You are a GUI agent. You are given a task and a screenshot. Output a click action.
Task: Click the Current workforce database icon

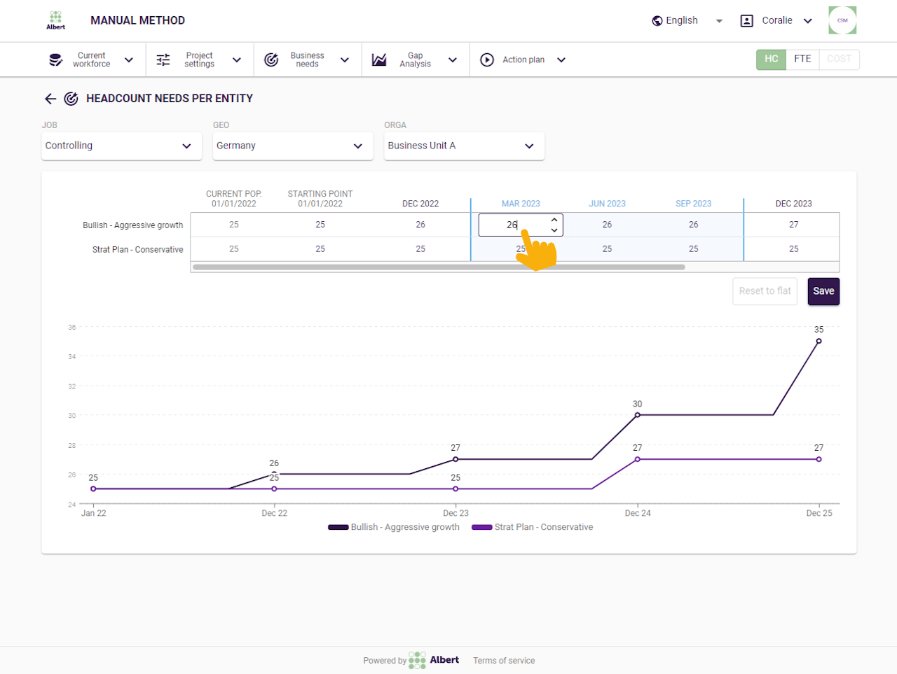pos(55,60)
